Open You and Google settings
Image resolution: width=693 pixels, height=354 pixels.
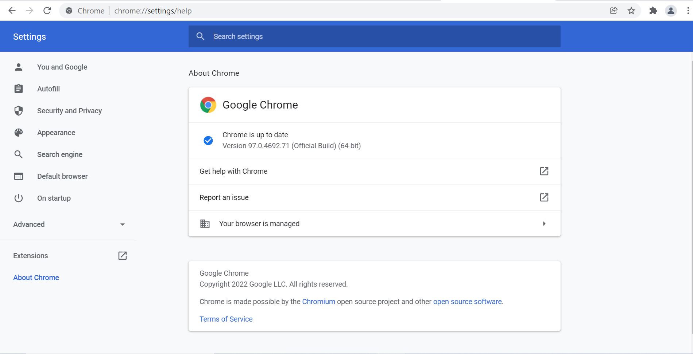tap(62, 67)
